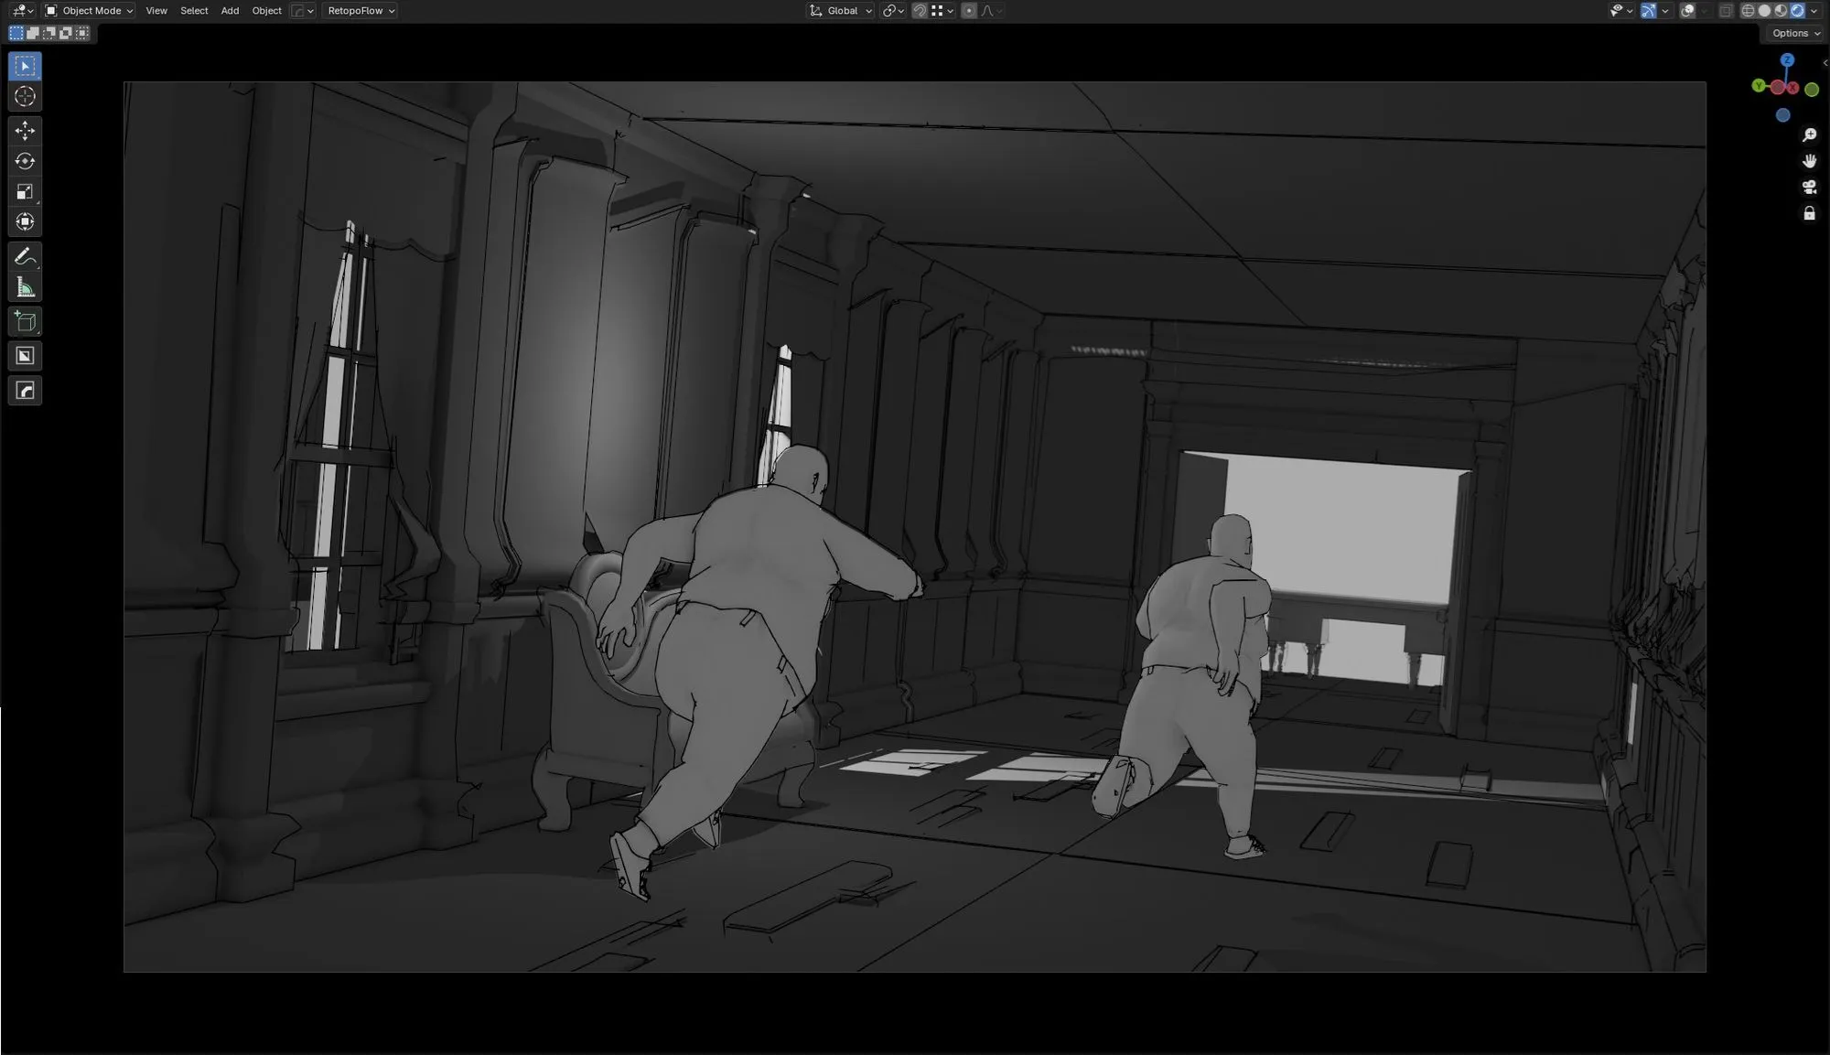Open the View menu
The height and width of the screenshot is (1055, 1830).
click(156, 11)
